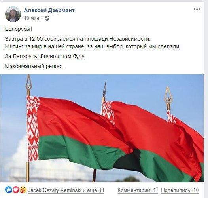The width and height of the screenshot is (208, 198).
Task: View people who reacted: Jacek Cezary Kamiński и ещё 30
Action: (66, 190)
